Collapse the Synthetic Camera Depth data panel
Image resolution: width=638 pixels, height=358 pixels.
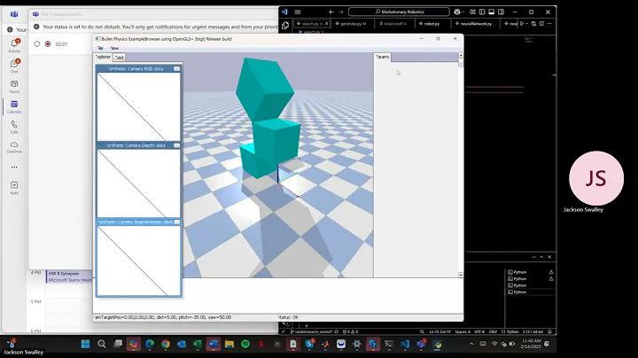pyautogui.click(x=176, y=145)
